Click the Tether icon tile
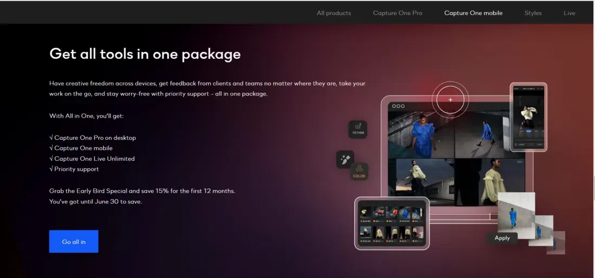The width and height of the screenshot is (595, 278). (x=358, y=129)
